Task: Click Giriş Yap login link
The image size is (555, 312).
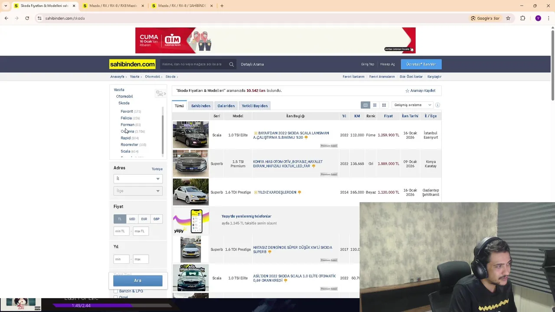Action: click(x=368, y=64)
